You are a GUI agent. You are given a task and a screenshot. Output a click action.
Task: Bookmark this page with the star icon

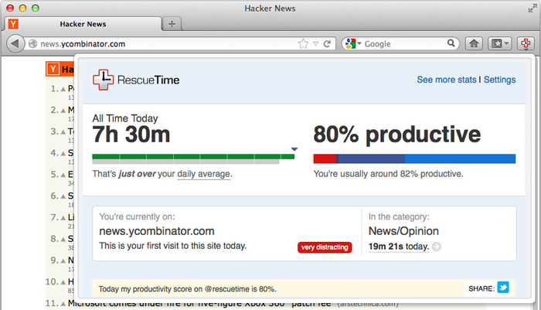point(303,44)
